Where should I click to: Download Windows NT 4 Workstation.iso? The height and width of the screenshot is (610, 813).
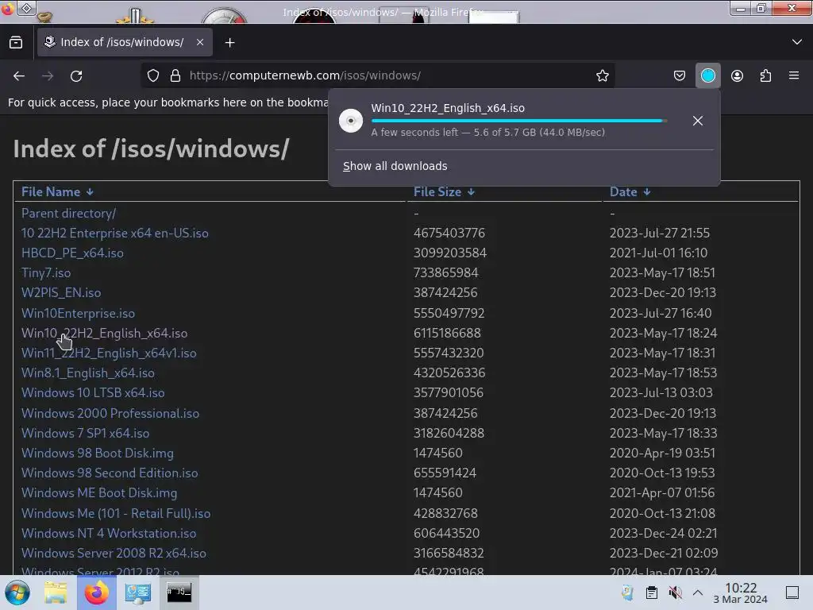click(x=108, y=533)
